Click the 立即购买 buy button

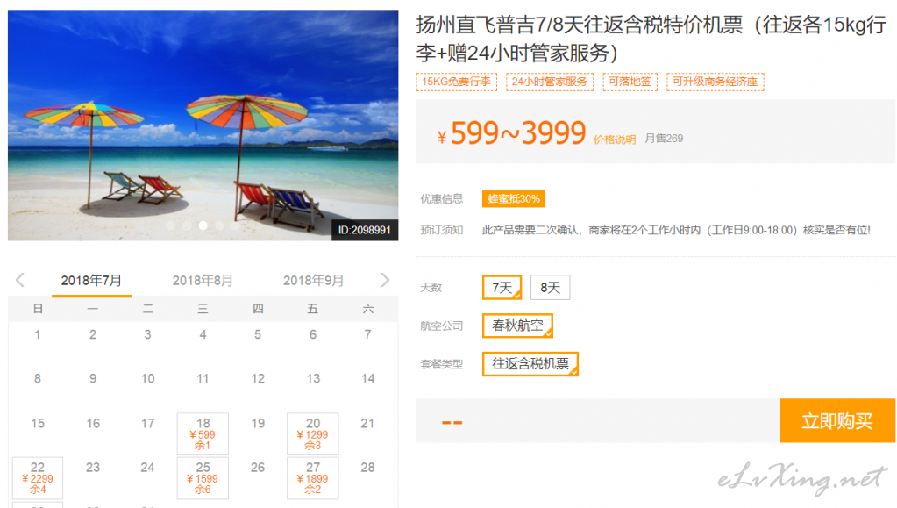(836, 421)
